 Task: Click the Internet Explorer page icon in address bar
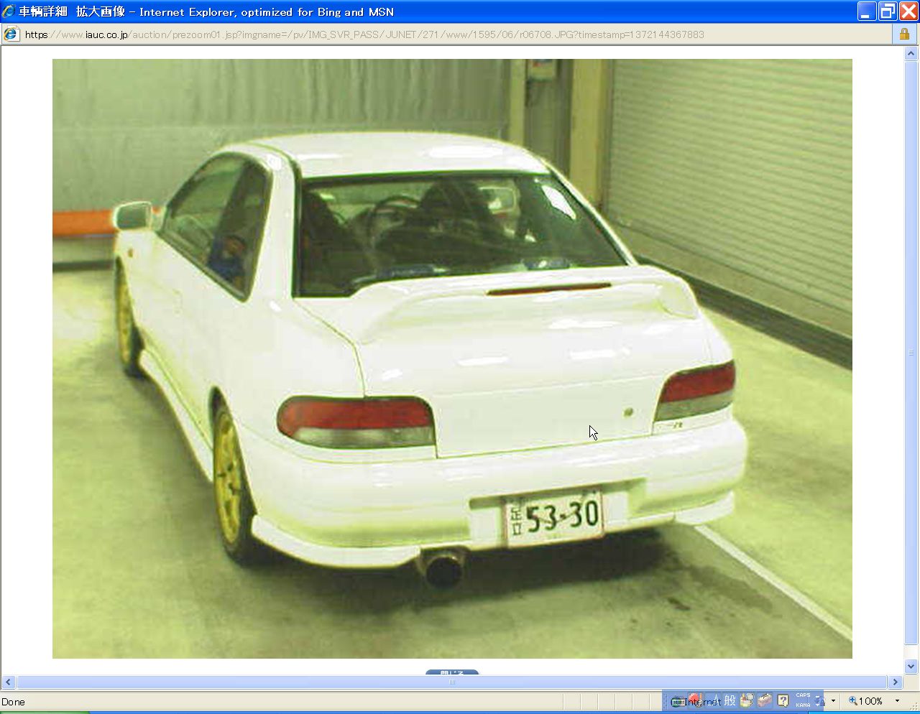pos(11,34)
